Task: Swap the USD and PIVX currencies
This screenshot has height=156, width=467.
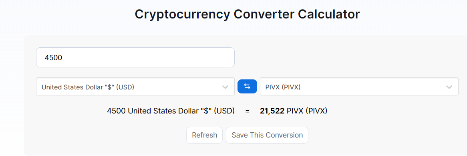Action: [x=247, y=87]
